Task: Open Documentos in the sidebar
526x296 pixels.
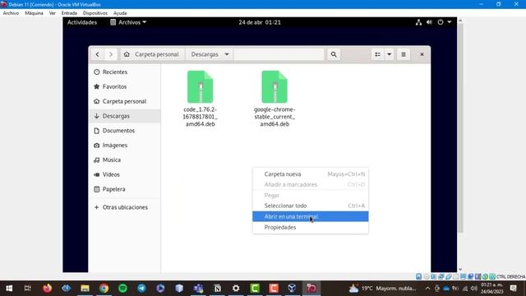Action: click(x=125, y=131)
